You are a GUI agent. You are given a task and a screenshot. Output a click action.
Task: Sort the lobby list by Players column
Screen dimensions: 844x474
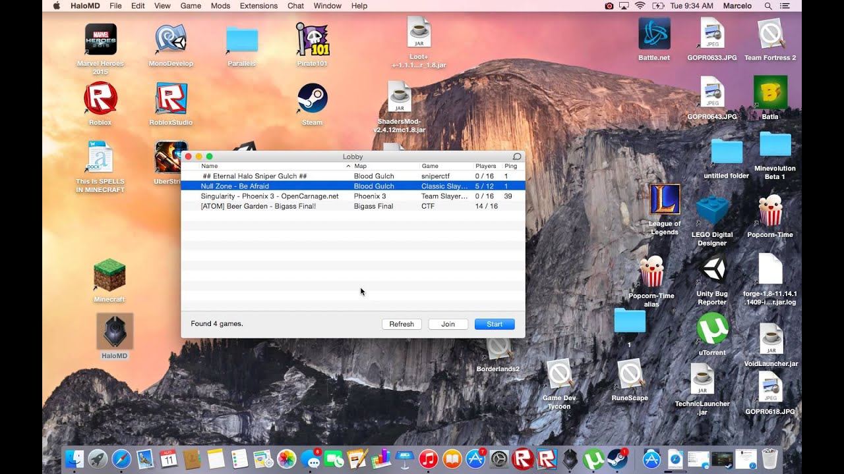[488, 166]
